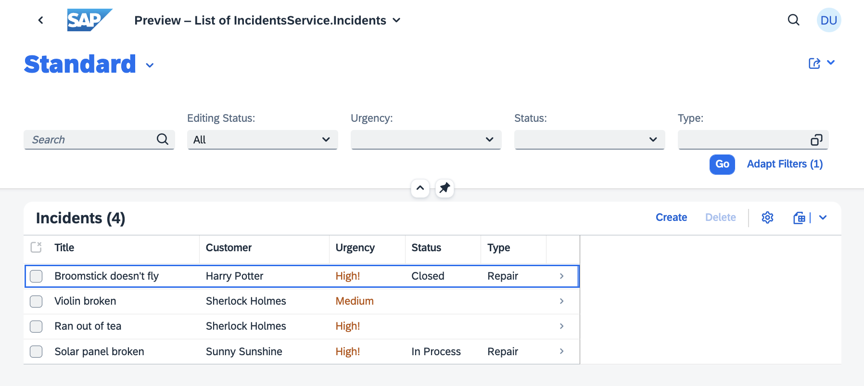Click the Broomstick doesn't fly title
The height and width of the screenshot is (386, 864).
(x=106, y=276)
